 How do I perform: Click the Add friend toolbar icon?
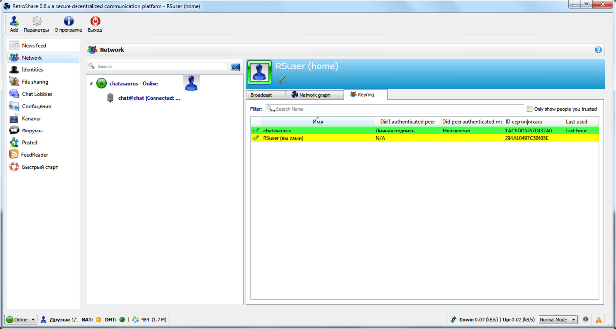click(14, 21)
